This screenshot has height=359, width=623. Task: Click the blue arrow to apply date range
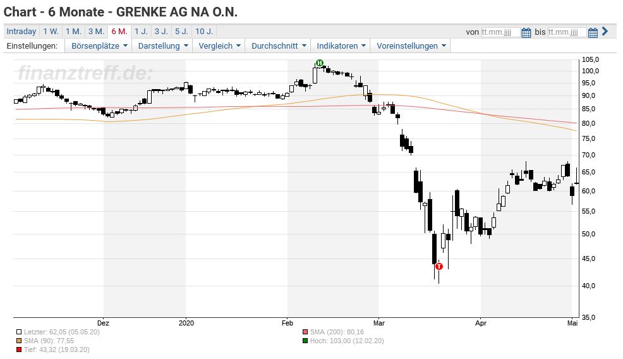point(605,31)
